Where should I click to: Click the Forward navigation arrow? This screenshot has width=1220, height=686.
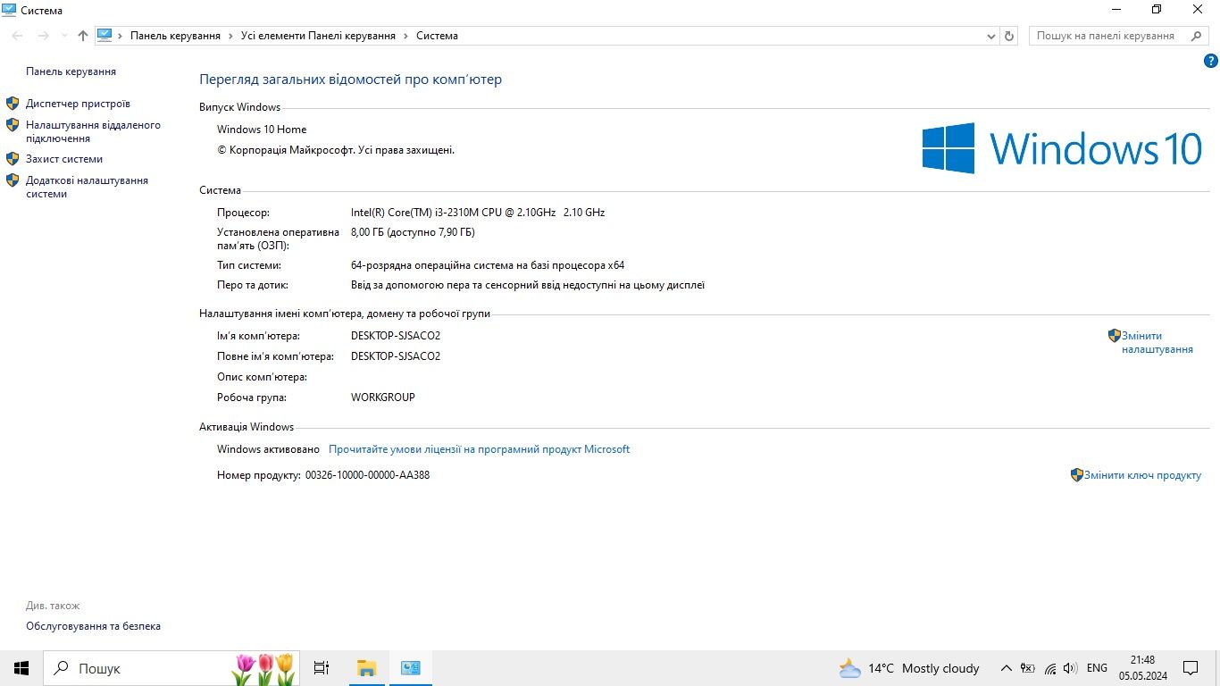coord(43,36)
